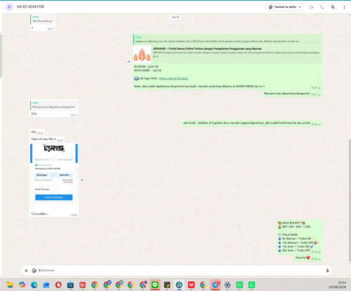Open the QRIS payment receipt image
Screen dimensions: 351x291
pyautogui.click(x=54, y=176)
